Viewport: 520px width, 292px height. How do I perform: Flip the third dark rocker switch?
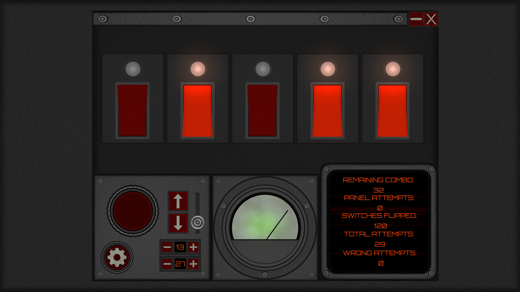262,111
